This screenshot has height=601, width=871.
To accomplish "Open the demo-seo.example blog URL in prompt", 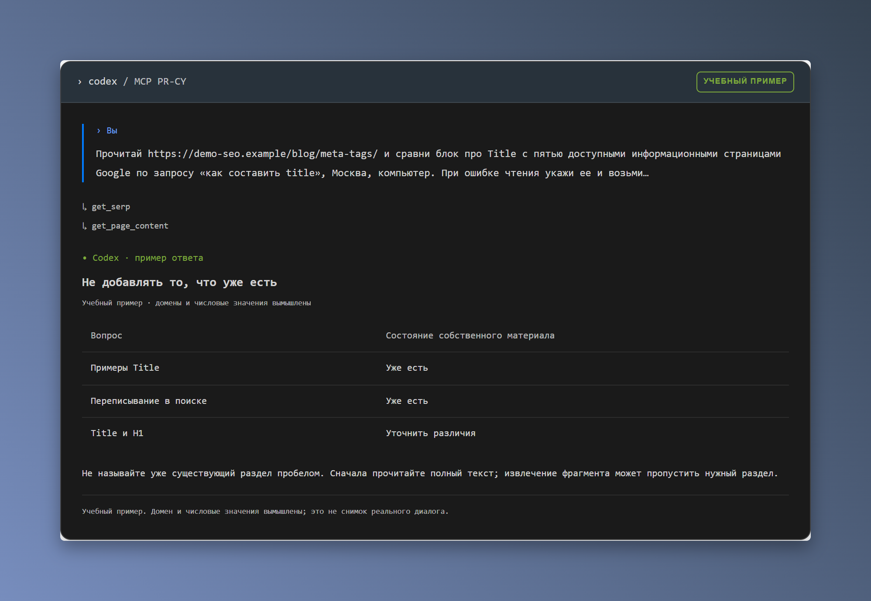I will point(262,154).
